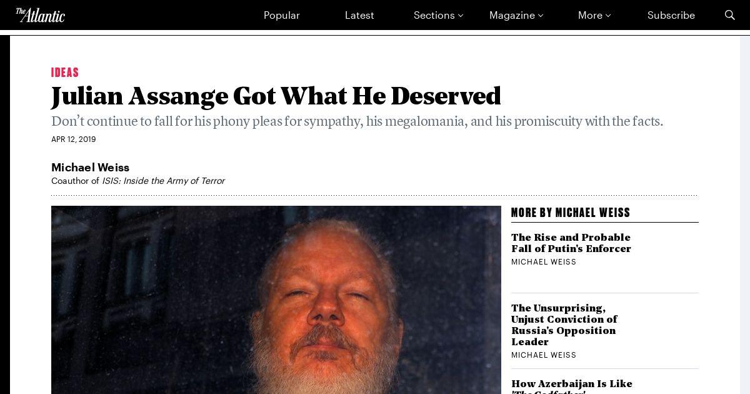Open How Azerbaijan Is Like article
750x394 pixels.
(x=571, y=384)
